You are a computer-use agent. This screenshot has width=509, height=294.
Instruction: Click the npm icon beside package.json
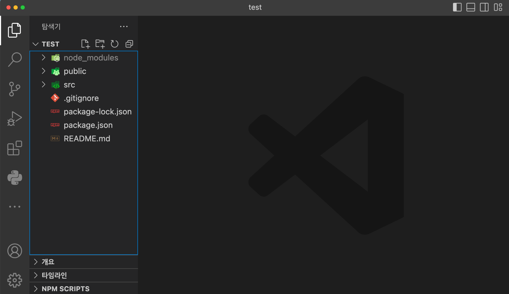(x=55, y=125)
